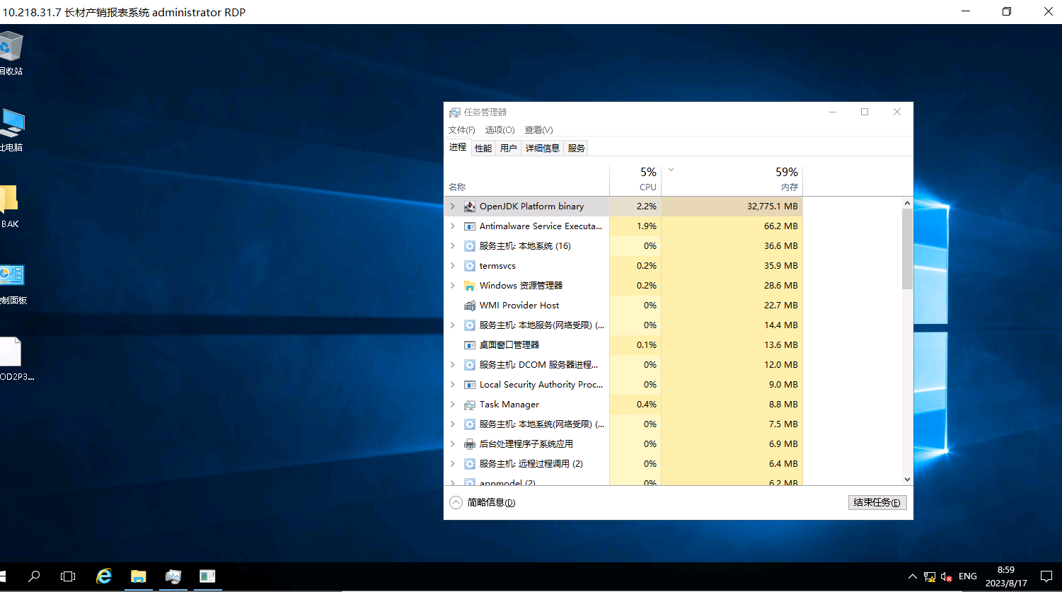
Task: Open the 选项(O) menu
Action: pyautogui.click(x=500, y=130)
